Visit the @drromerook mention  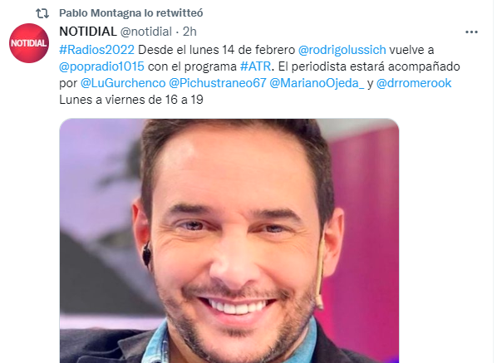point(414,83)
